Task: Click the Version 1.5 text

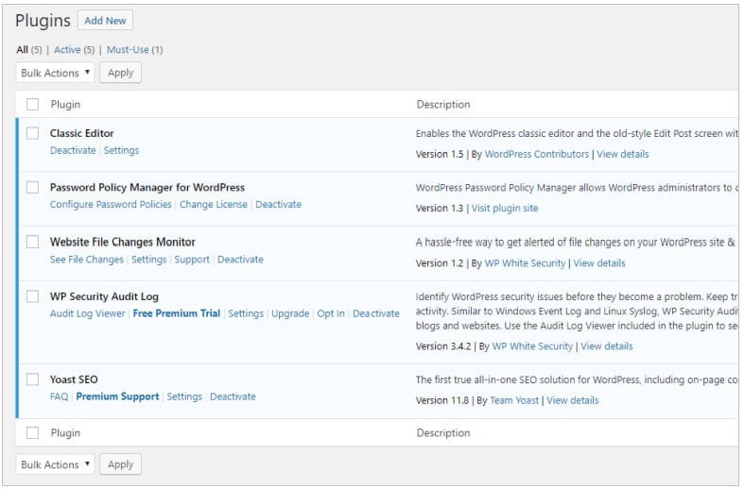Action: [440, 154]
